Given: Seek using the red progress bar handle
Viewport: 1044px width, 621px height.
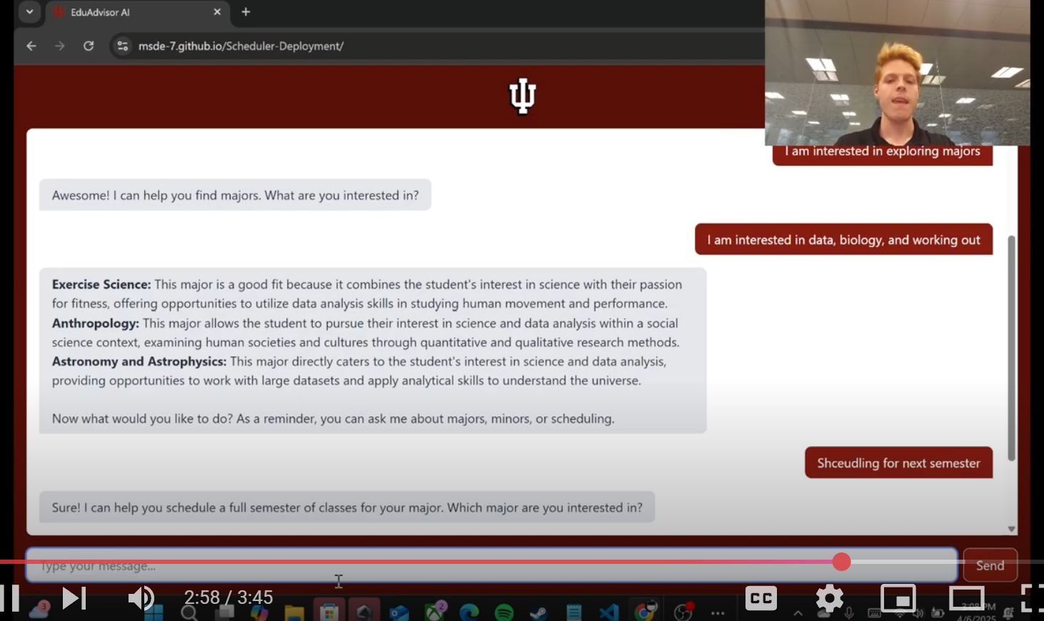Looking at the screenshot, I should [842, 562].
